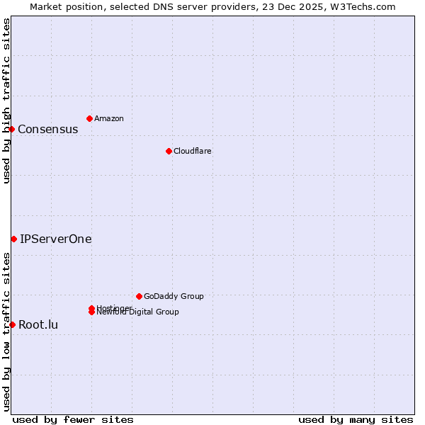425x425 pixels.
Task: Click the red Cloudflare data point
Action: pos(169,151)
